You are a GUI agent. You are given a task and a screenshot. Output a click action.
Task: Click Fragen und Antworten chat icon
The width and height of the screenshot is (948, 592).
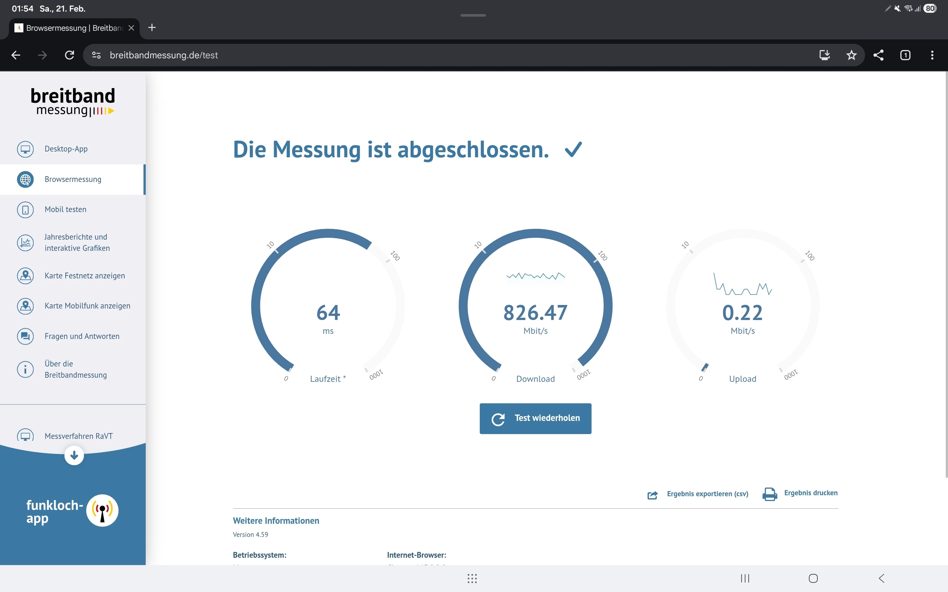[x=25, y=336]
